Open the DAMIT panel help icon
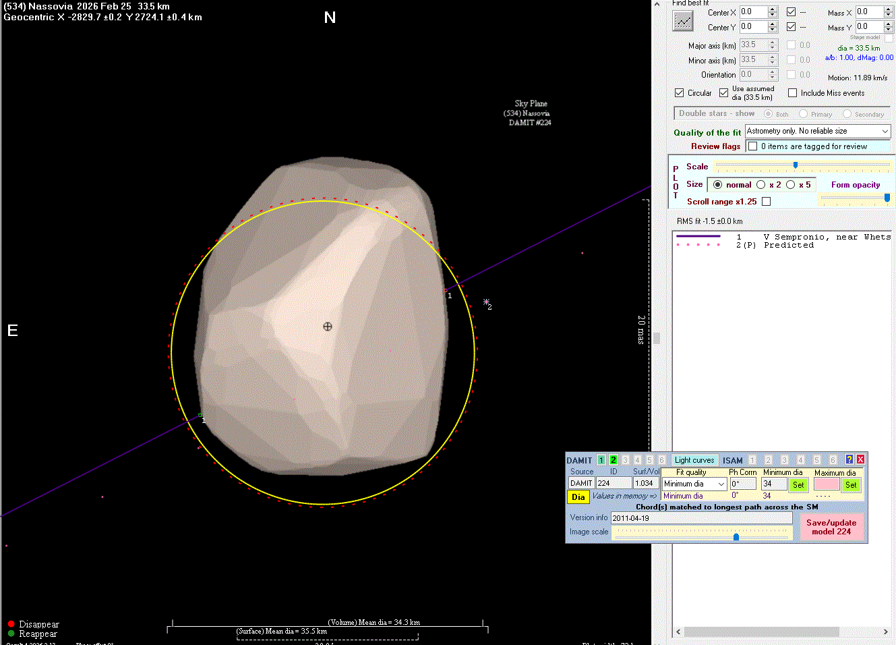Image resolution: width=896 pixels, height=645 pixels. 849,459
